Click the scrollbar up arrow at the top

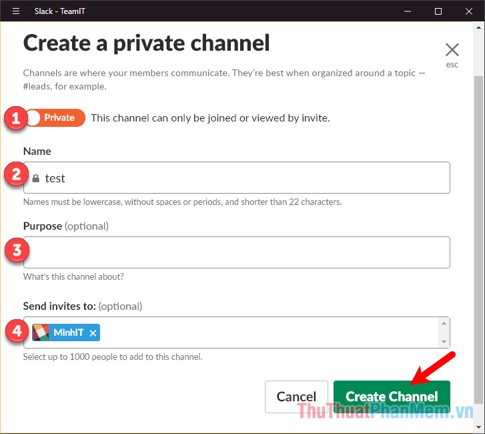[x=478, y=27]
